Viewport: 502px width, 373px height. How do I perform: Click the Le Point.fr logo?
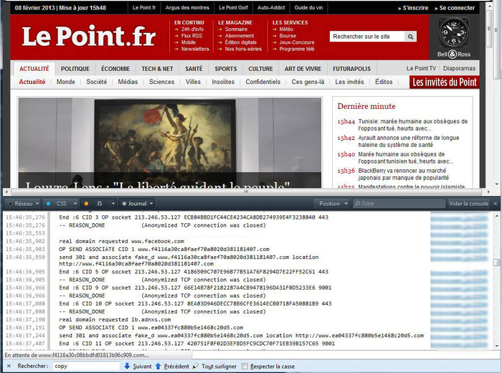[89, 37]
